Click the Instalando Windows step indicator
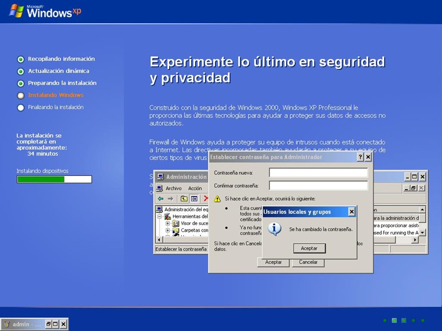 point(20,95)
